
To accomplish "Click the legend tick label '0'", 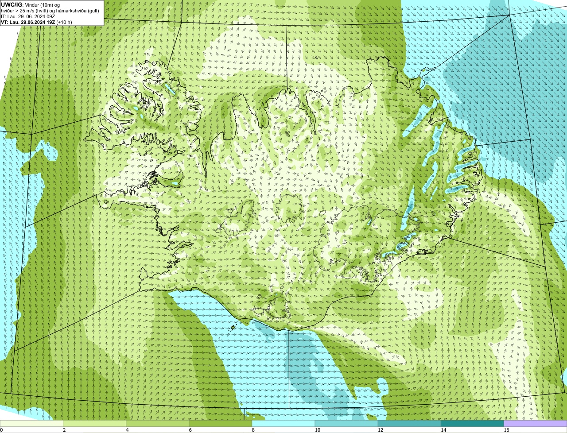I will [2, 430].
